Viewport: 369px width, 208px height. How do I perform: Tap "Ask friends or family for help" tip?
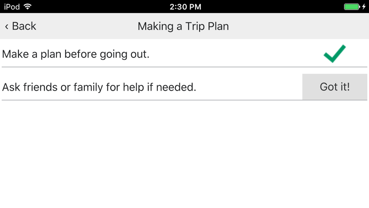99,87
